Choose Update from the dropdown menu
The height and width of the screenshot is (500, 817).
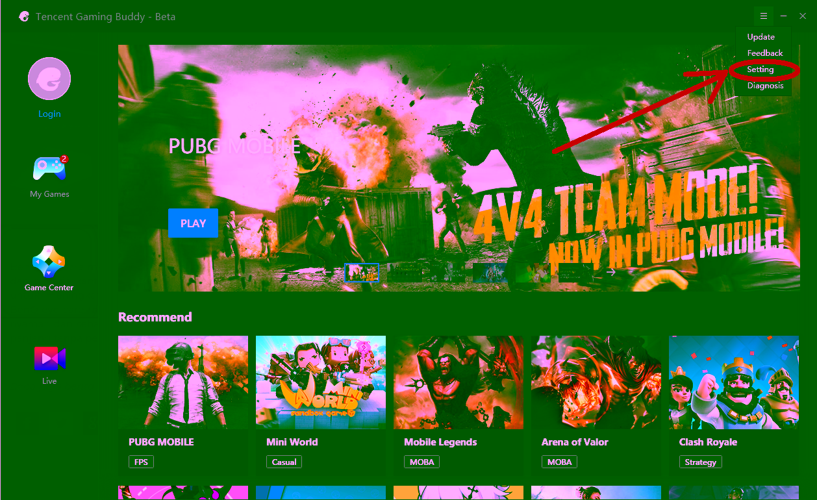[x=760, y=37]
